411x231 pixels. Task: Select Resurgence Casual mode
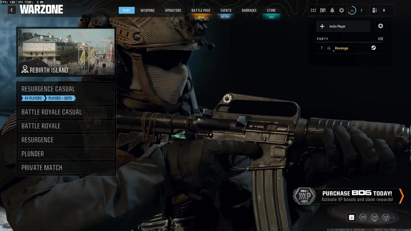[x=66, y=93]
